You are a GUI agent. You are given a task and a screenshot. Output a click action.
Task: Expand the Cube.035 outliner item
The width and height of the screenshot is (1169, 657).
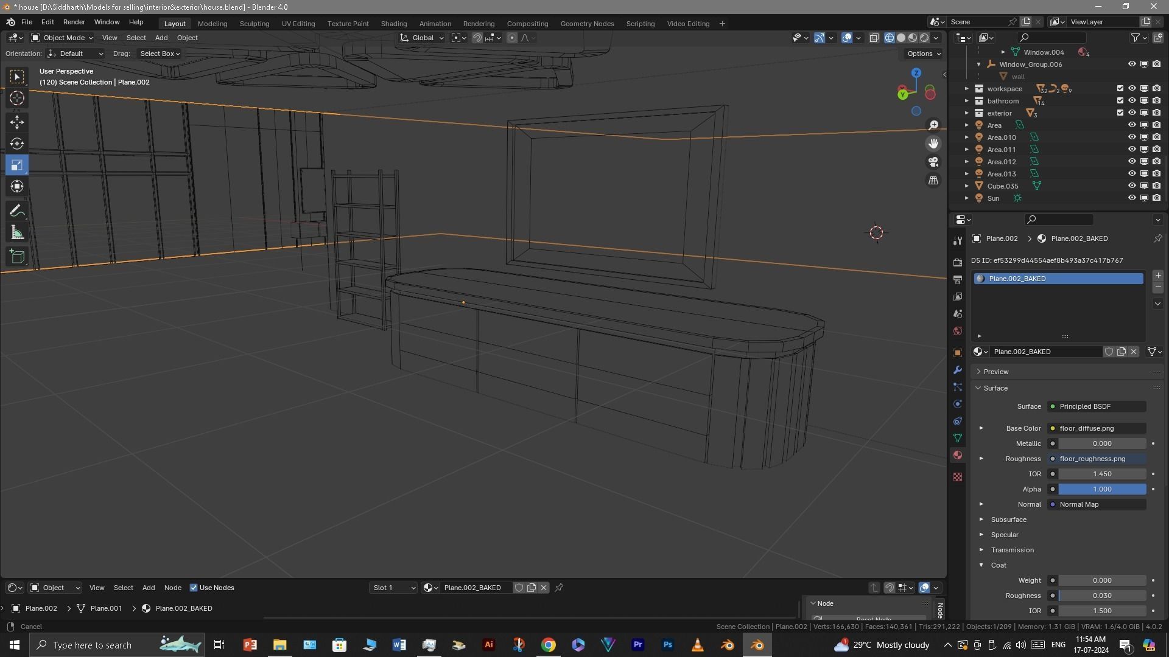[966, 186]
